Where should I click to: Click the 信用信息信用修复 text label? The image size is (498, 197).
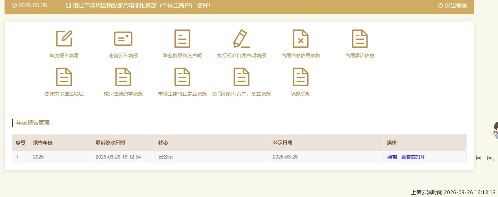coord(301,55)
